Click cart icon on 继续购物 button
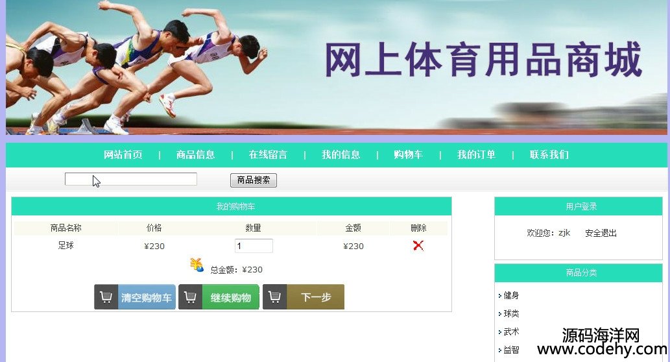The height and width of the screenshot is (362, 670). point(190,296)
